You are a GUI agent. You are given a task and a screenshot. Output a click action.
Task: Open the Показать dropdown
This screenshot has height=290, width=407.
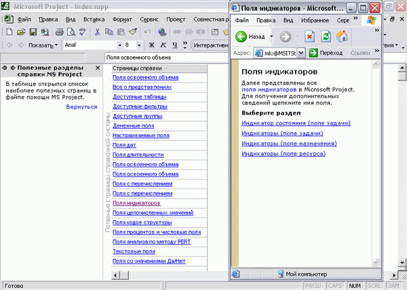(43, 45)
